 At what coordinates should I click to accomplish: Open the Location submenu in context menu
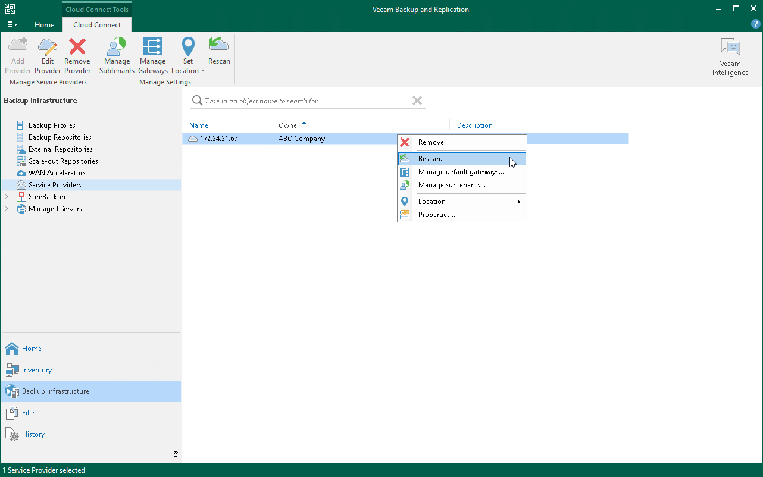tap(462, 202)
